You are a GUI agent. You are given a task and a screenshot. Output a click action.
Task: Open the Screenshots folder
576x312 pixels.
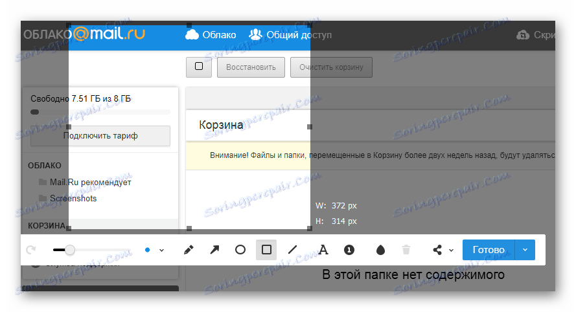tap(67, 198)
